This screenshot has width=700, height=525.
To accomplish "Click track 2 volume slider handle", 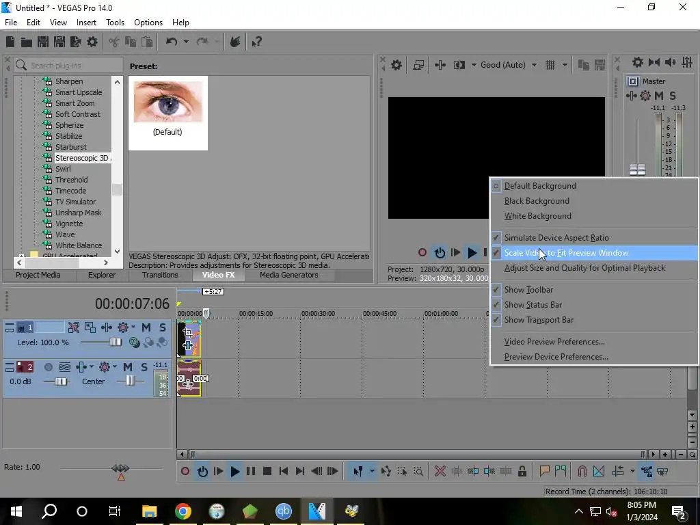I will click(x=61, y=381).
